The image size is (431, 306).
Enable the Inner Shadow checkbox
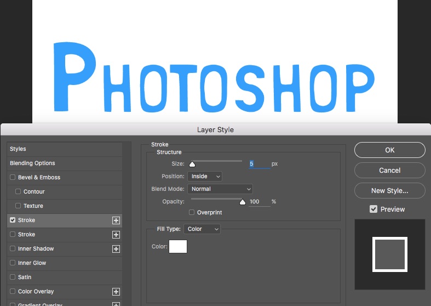13,248
